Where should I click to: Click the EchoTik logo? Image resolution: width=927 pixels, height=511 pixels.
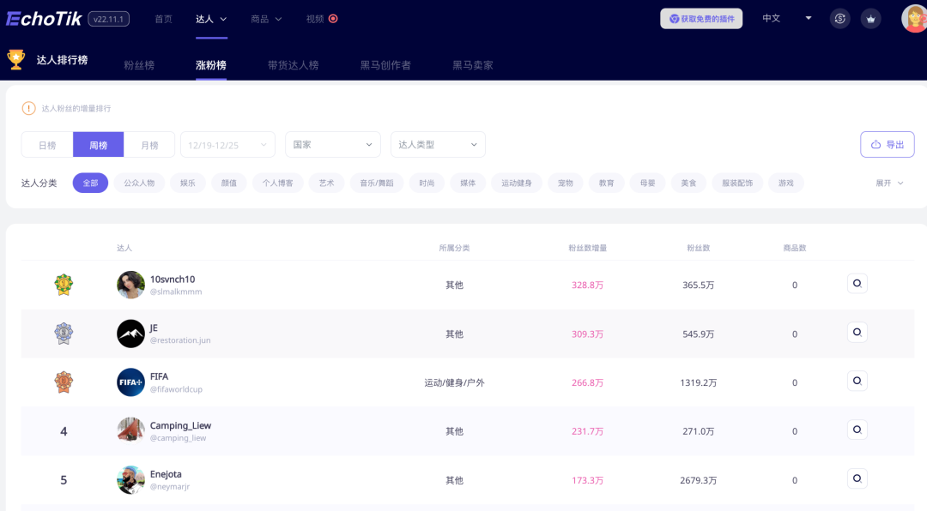tap(44, 19)
